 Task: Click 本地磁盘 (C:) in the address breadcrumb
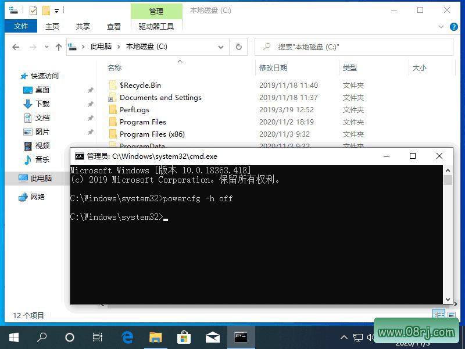(146, 47)
